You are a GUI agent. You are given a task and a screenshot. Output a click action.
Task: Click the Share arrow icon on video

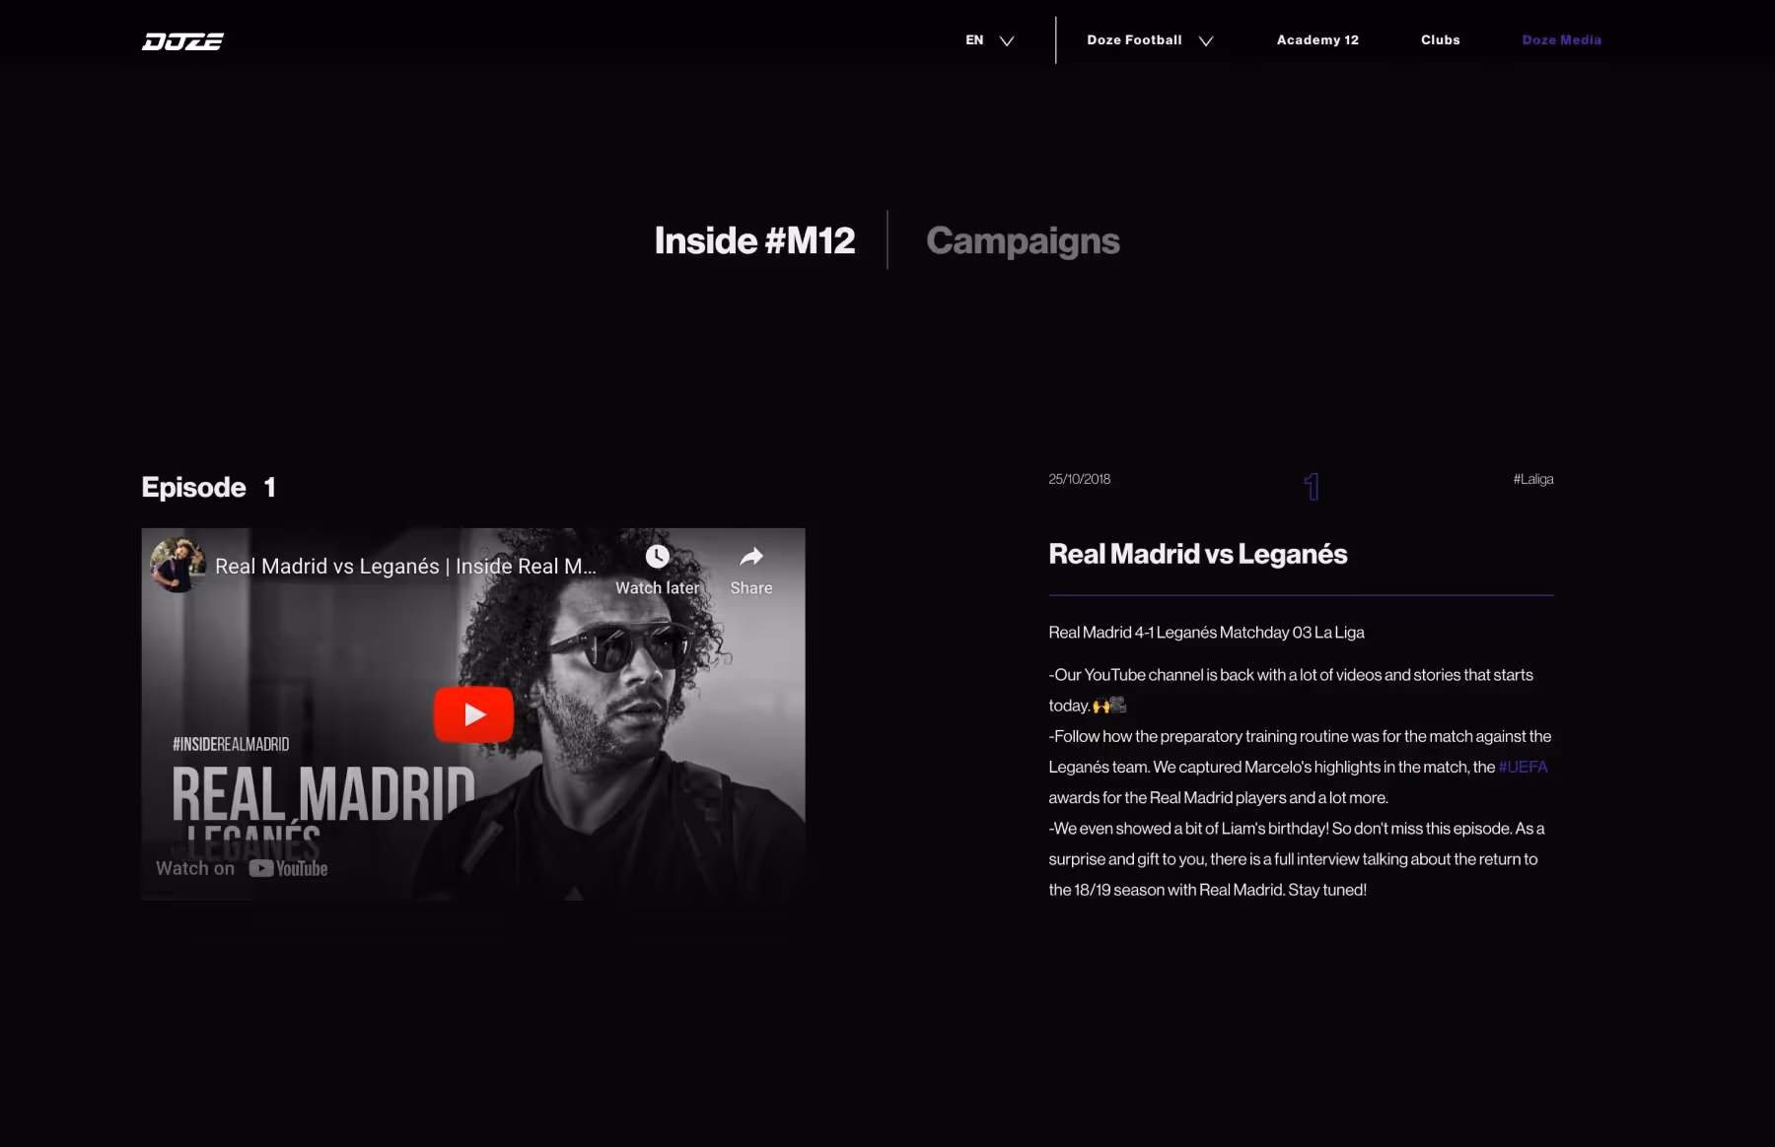tap(751, 557)
